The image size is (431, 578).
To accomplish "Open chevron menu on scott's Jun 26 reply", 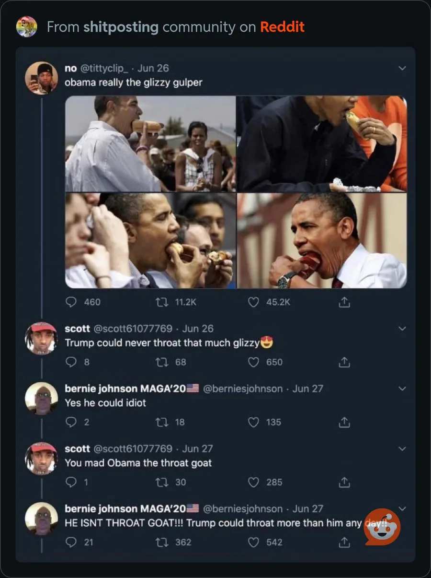I will point(402,329).
